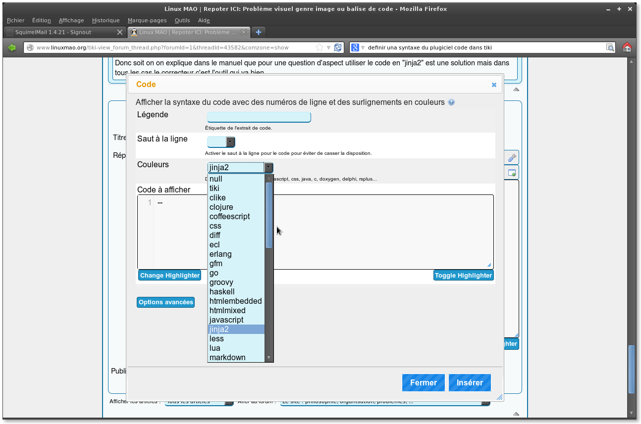The image size is (641, 424).
Task: Click the wrench icon behind the dialog
Action: [x=512, y=157]
